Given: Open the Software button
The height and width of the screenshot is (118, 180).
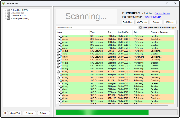Looking at the screenshot, I should coord(44,113).
